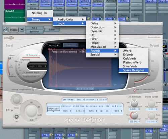Screen dimensions: 168x139
Task: Open the IR Sample menu arrow
Action: point(39,55)
